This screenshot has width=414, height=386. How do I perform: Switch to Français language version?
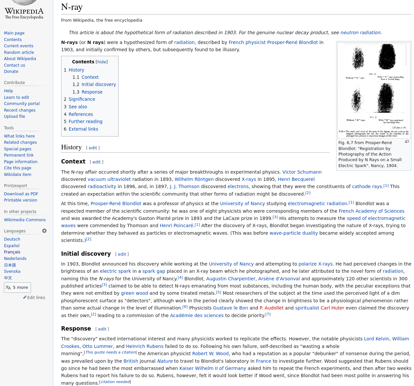(x=12, y=252)
